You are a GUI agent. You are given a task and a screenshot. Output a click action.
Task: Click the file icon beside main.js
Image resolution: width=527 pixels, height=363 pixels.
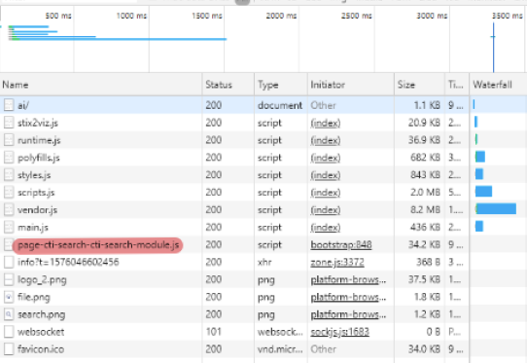(x=9, y=228)
